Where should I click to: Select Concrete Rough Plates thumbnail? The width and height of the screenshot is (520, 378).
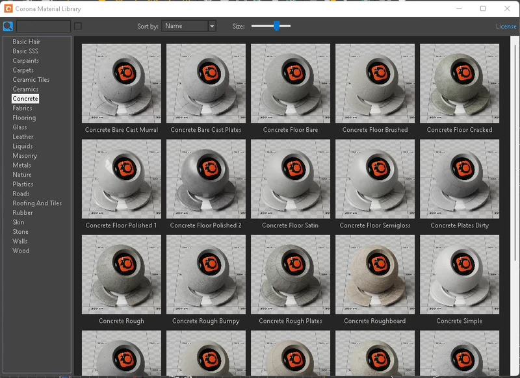click(x=291, y=274)
